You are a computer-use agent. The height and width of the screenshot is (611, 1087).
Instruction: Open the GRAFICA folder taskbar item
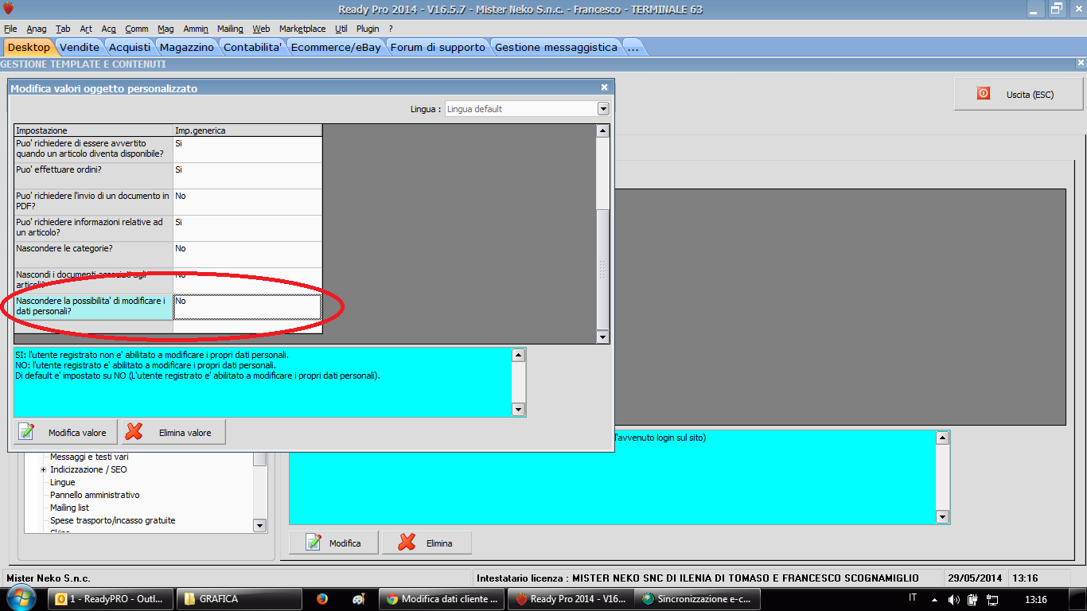[x=239, y=599]
